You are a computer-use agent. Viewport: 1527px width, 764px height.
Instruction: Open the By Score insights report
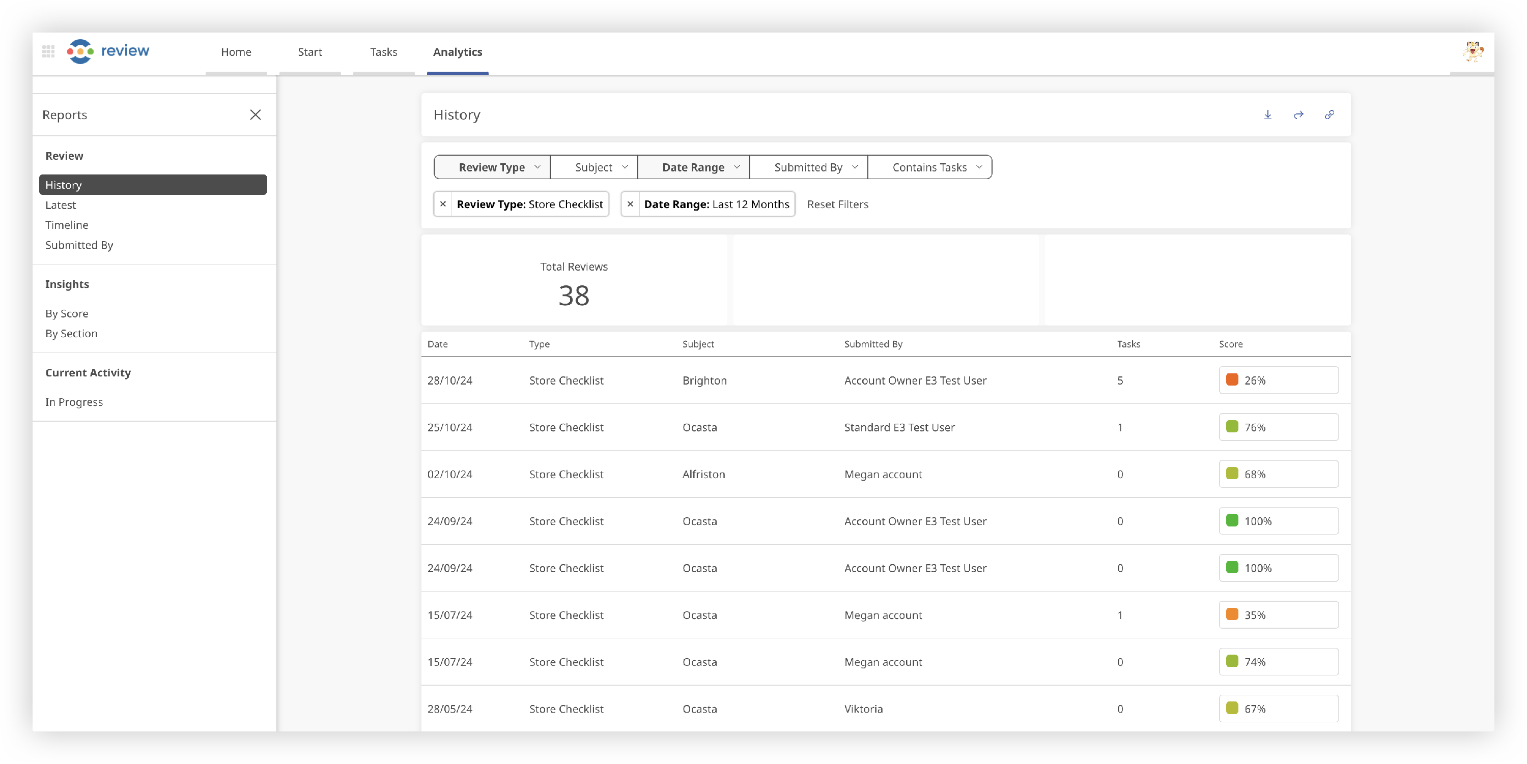(66, 313)
